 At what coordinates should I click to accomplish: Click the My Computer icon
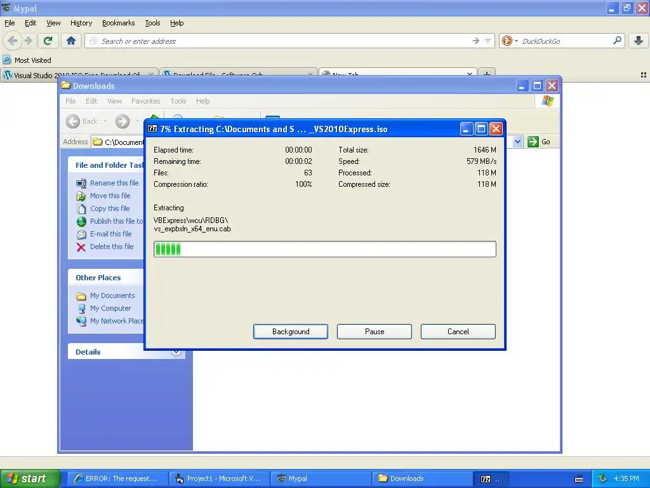point(81,308)
